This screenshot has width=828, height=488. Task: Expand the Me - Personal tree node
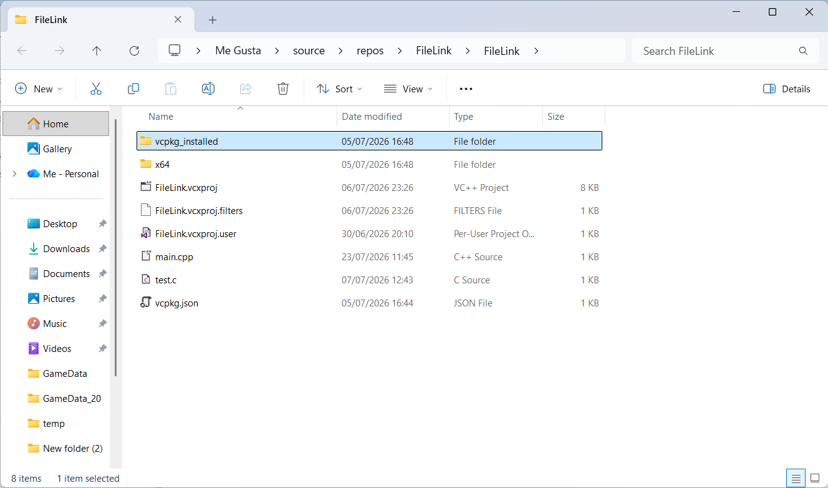[x=14, y=174]
